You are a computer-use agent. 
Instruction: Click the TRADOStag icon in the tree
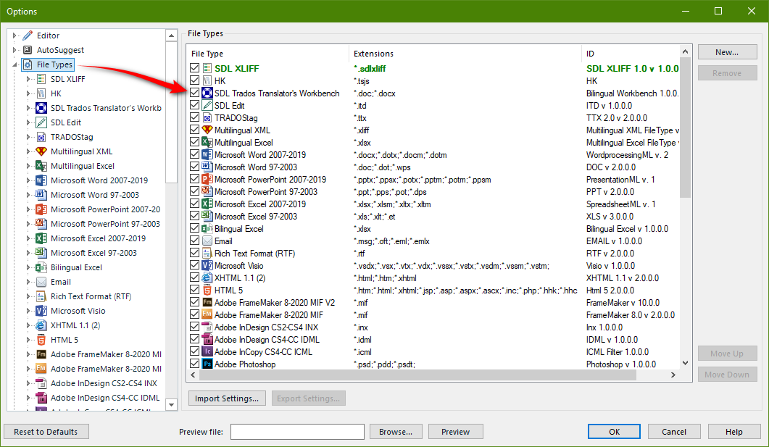click(42, 137)
